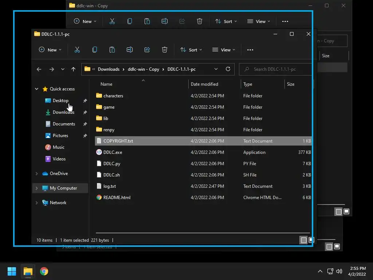
Task: Open three-dots menu in ddlc-win - Copy window
Action: pos(285,22)
